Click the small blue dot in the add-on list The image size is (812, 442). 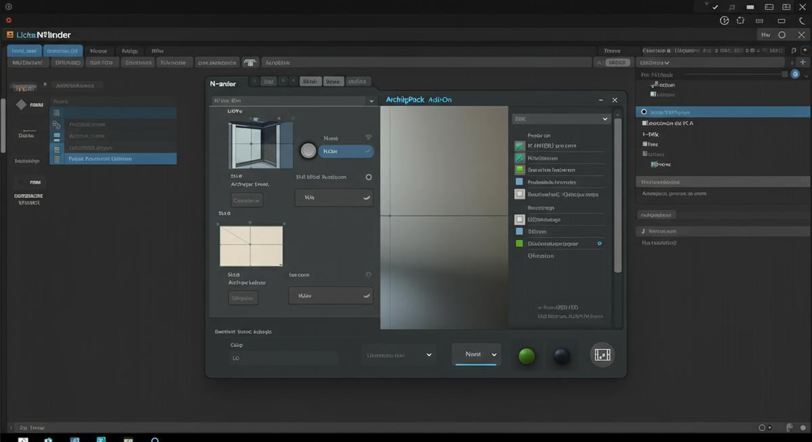click(600, 243)
